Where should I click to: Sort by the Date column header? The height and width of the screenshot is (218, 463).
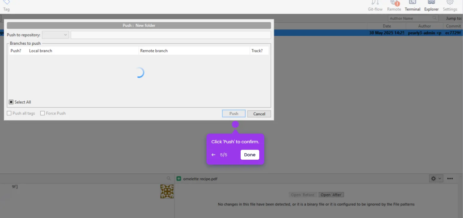point(387,26)
